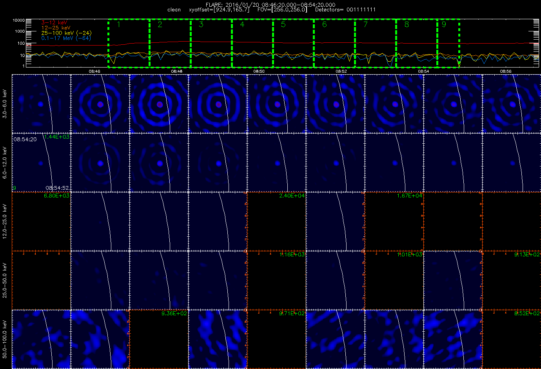The image size is (541, 369).
Task: Click the '6.0-12.0 keV' row label
Action: click(x=5, y=163)
